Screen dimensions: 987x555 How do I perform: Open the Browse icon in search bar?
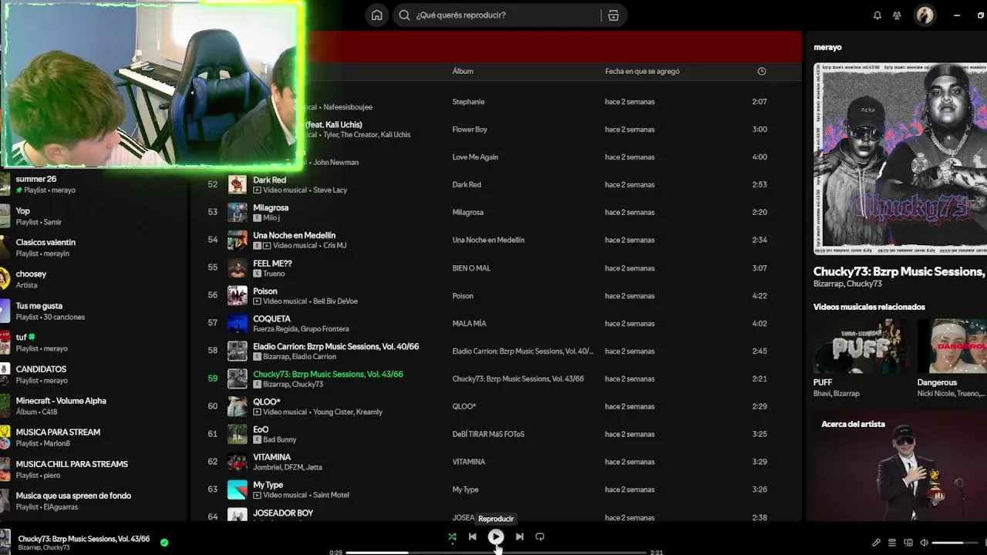[x=613, y=15]
